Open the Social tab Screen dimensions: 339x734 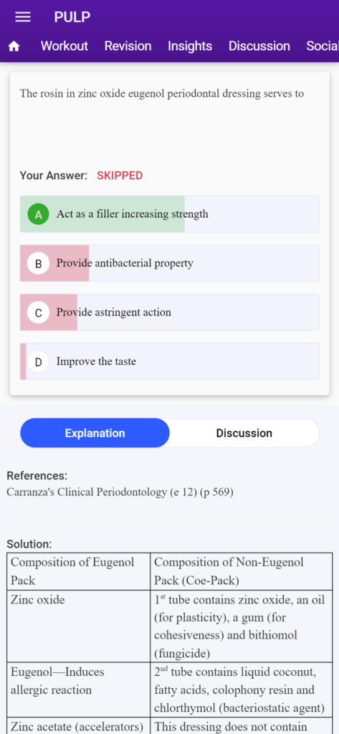(x=323, y=47)
